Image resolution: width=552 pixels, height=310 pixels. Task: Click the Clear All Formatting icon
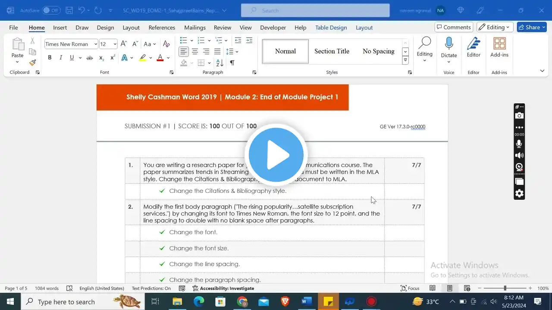(166, 44)
